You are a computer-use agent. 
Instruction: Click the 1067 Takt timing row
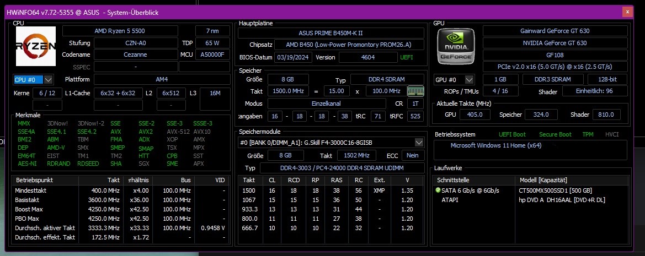(331, 200)
